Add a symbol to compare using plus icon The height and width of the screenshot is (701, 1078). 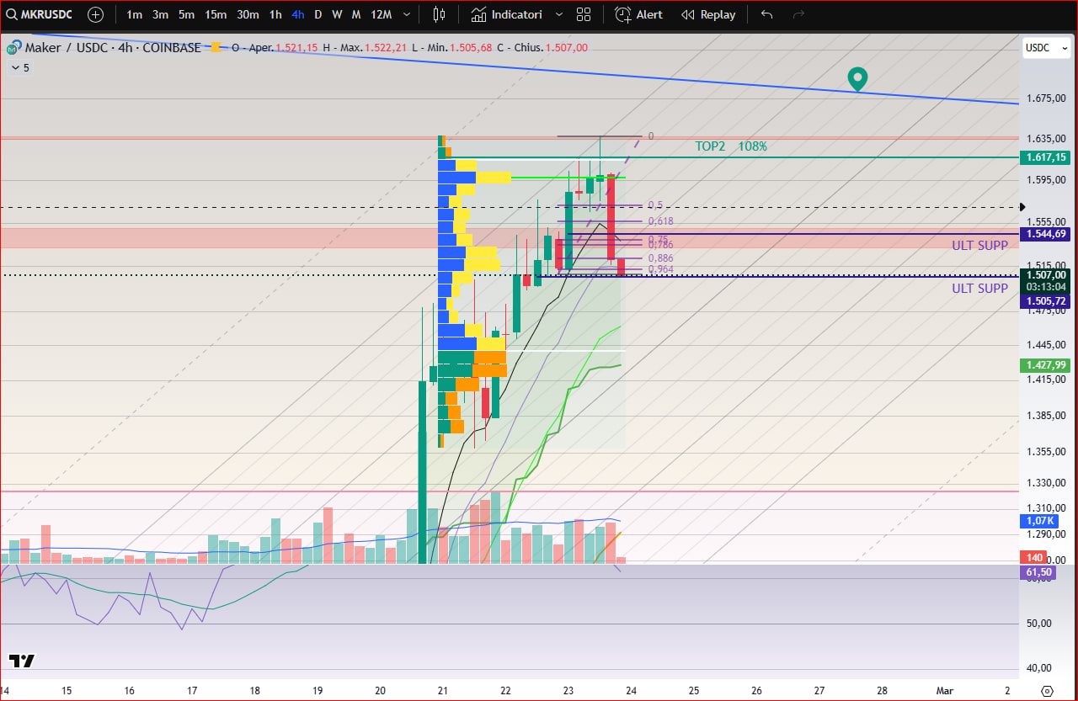96,14
